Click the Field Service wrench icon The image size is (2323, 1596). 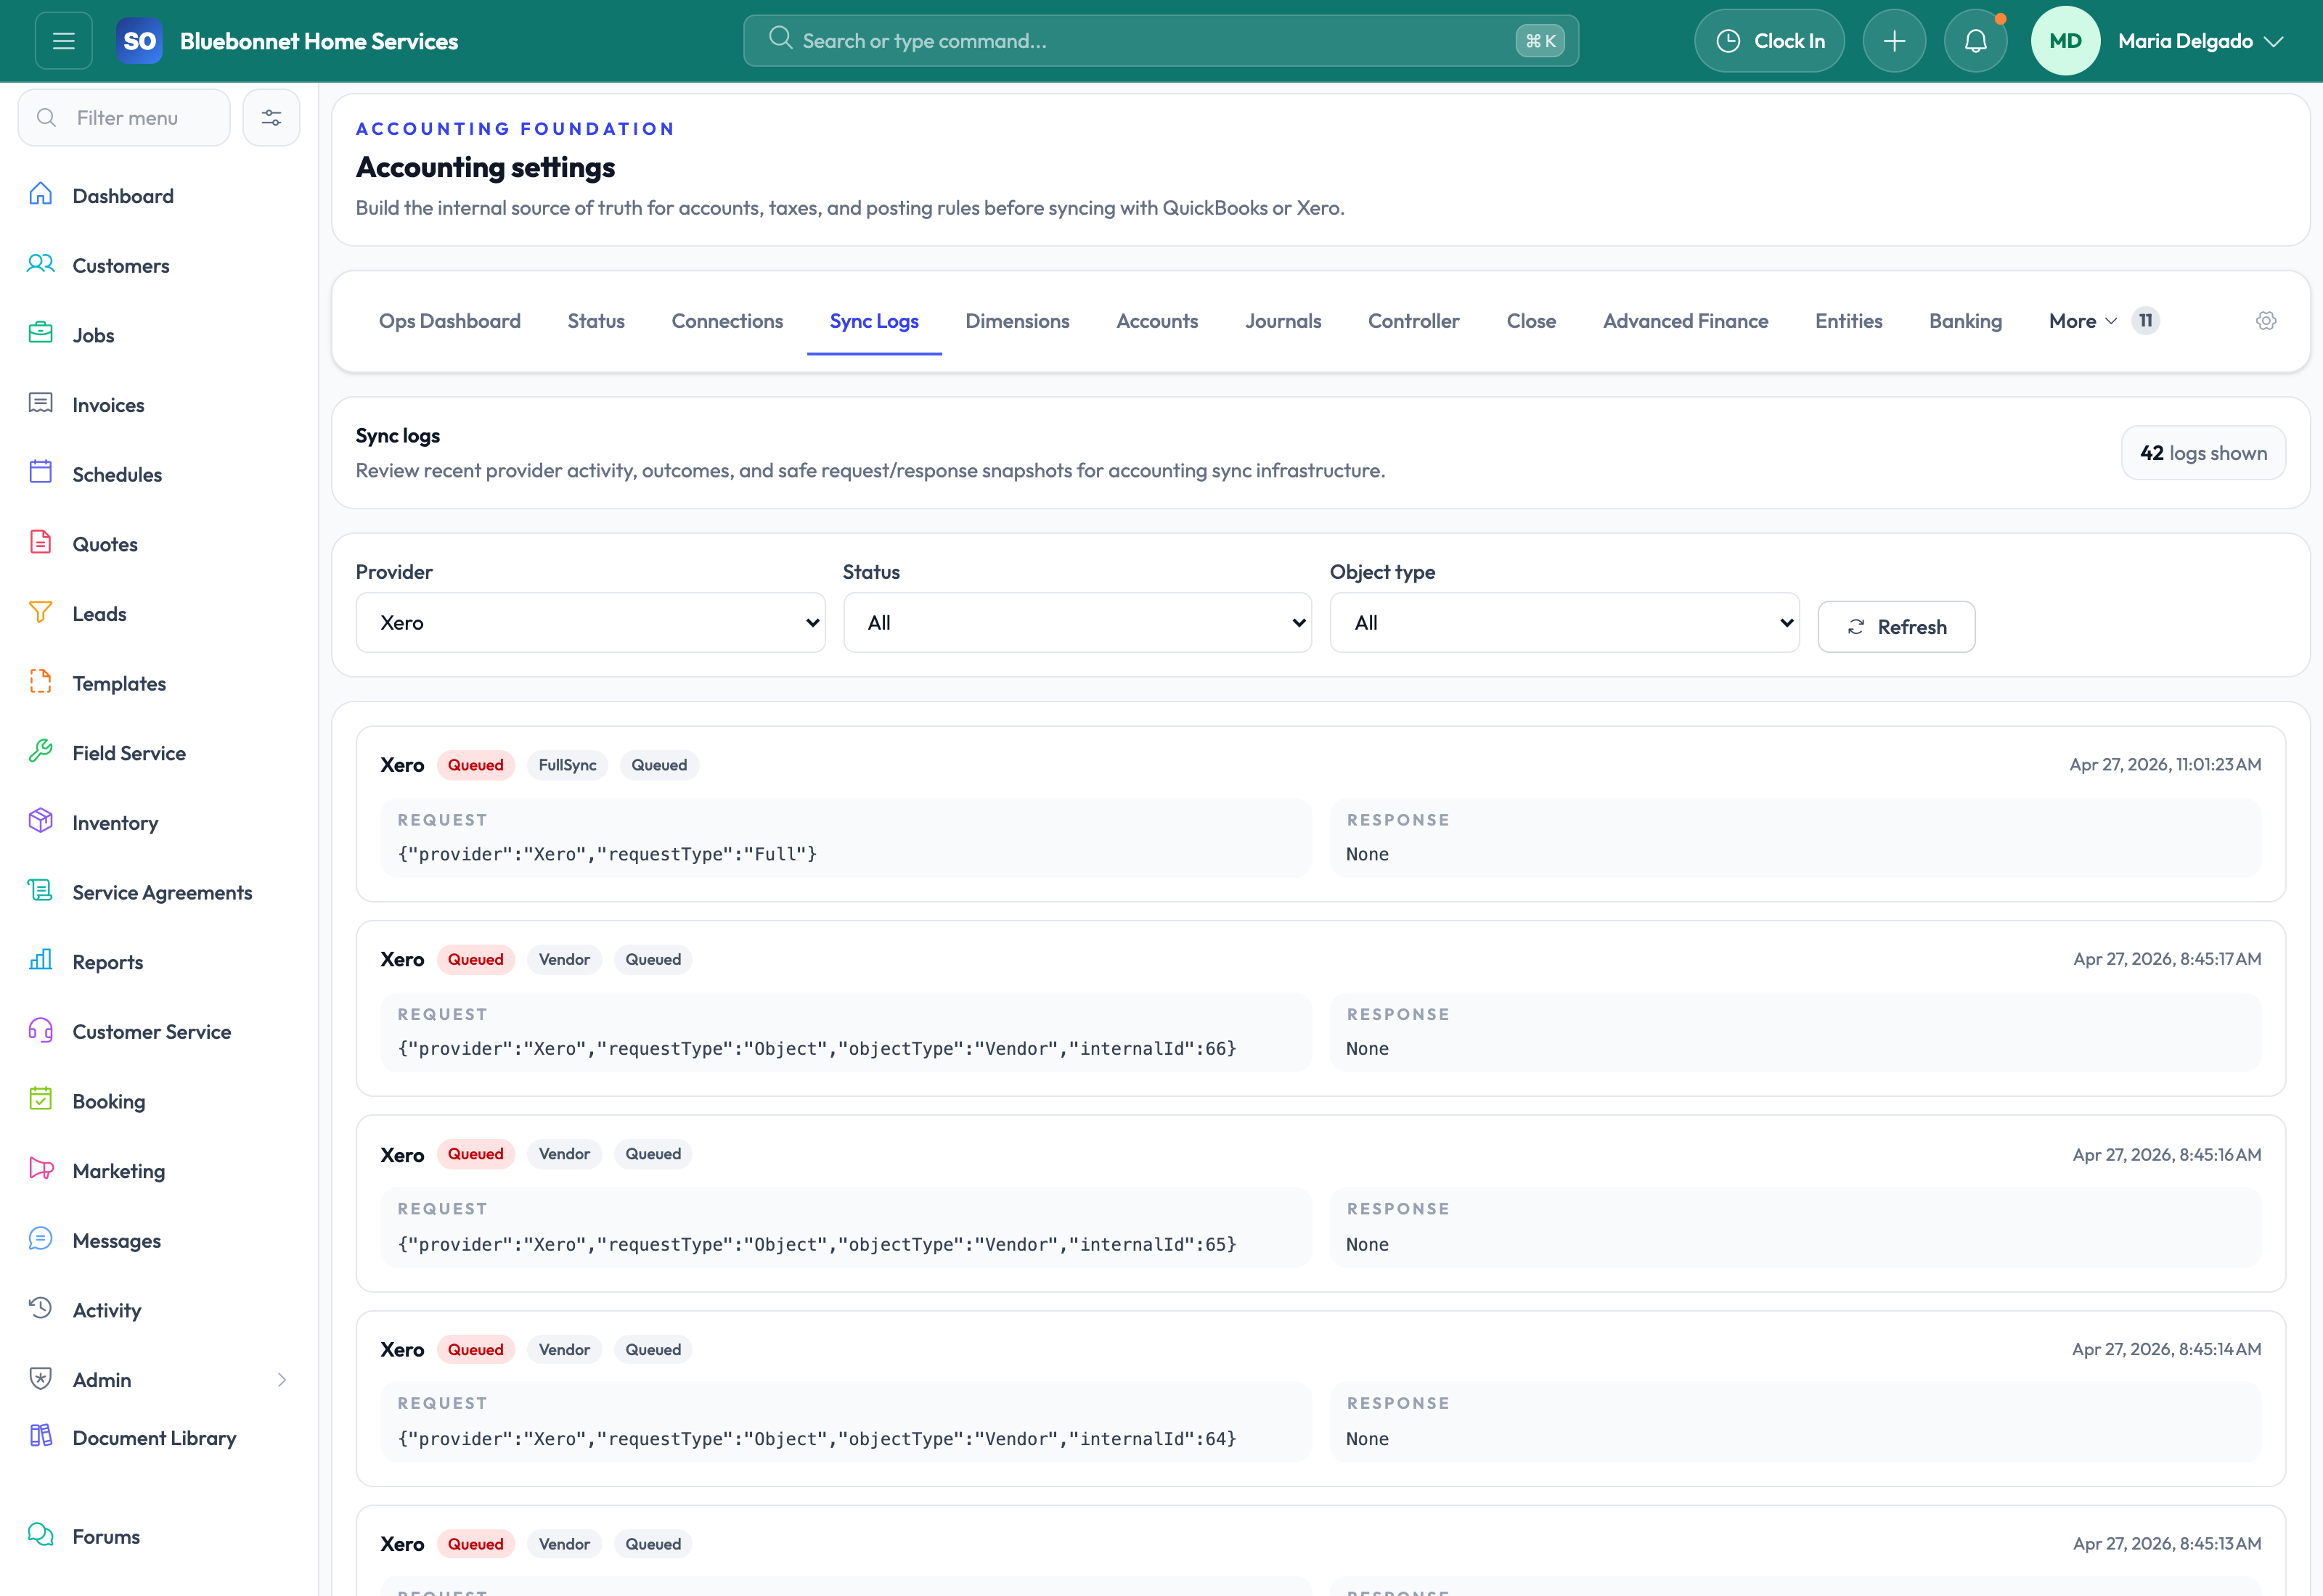pyautogui.click(x=40, y=751)
